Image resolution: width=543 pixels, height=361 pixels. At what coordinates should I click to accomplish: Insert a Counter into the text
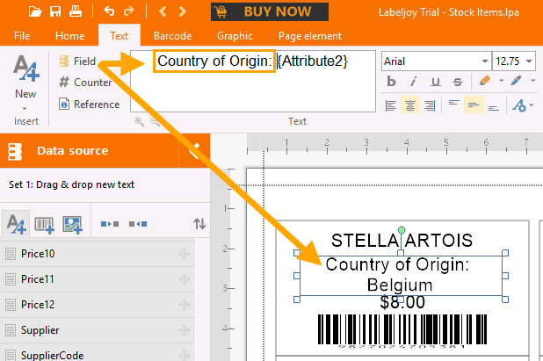pyautogui.click(x=85, y=83)
